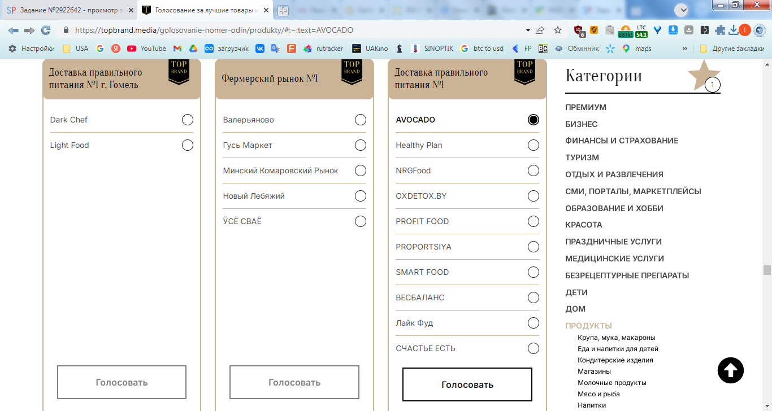The width and height of the screenshot is (772, 411).
Task: Open the Extensions puzzle piece menu
Action: (x=720, y=30)
